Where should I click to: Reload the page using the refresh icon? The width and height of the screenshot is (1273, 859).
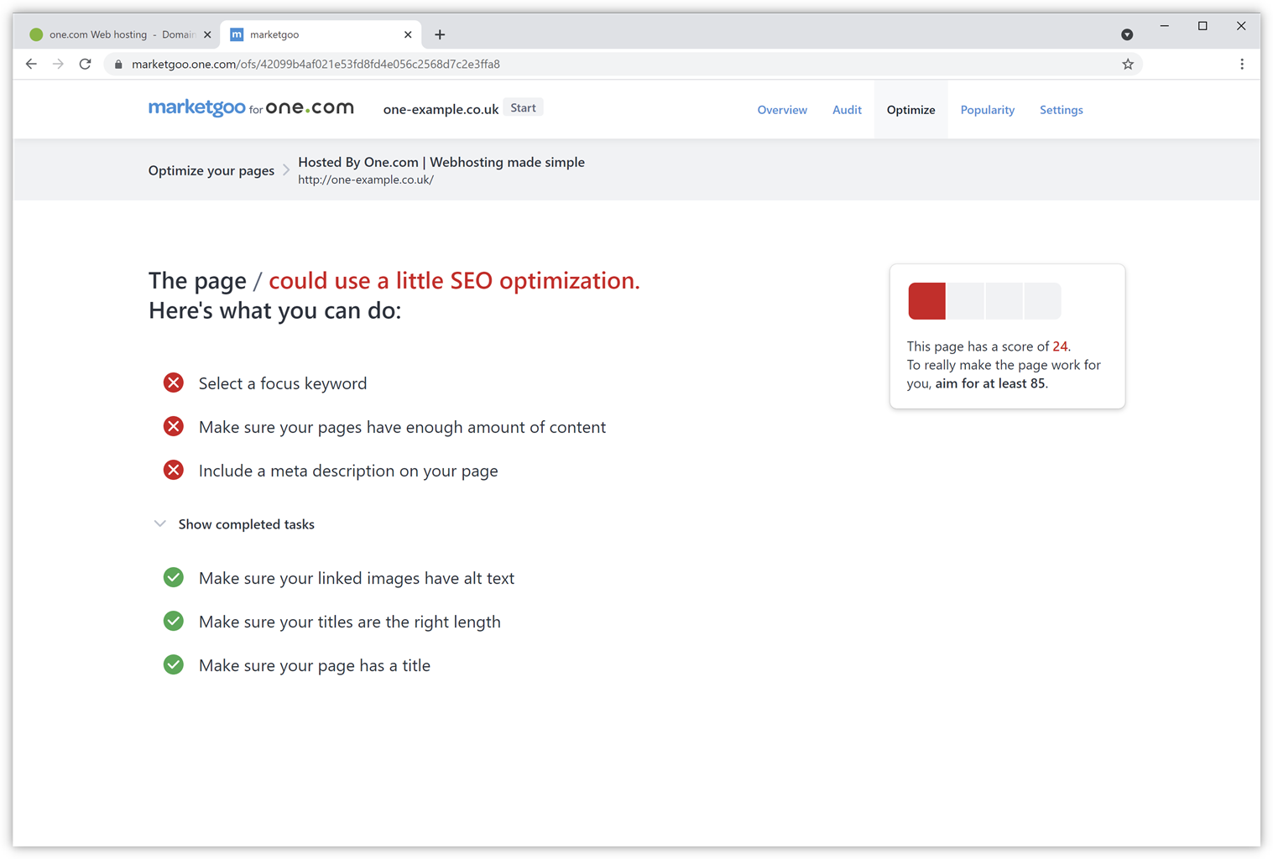(85, 65)
